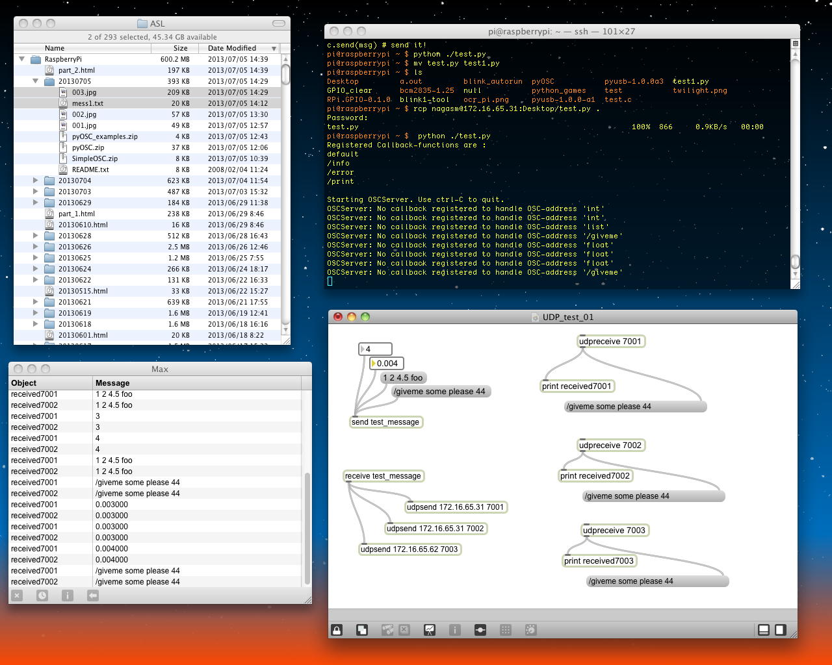
Task: Toggle presentation mode icon in patcher toolbar
Action: pos(430,630)
